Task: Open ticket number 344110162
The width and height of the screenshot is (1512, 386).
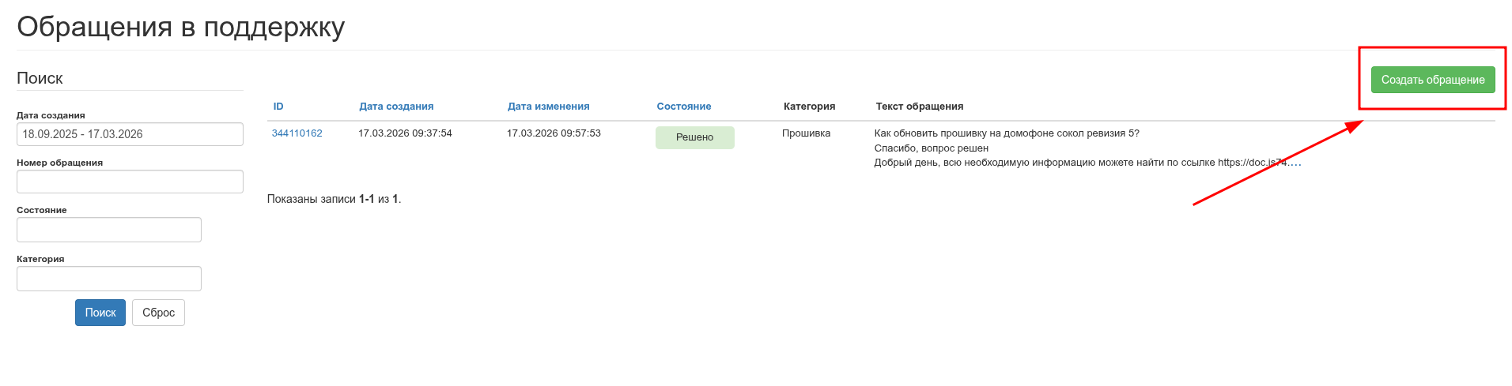Action: click(x=297, y=133)
